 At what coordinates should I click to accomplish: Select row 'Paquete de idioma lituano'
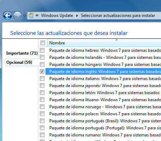tap(103, 100)
